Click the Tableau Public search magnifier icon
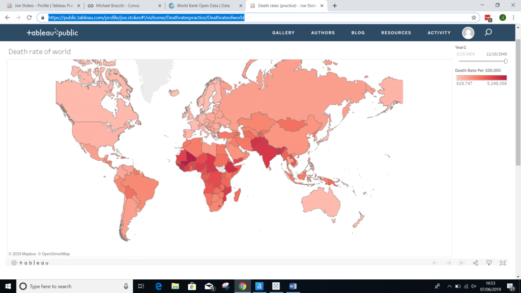The height and width of the screenshot is (293, 521). click(x=488, y=32)
